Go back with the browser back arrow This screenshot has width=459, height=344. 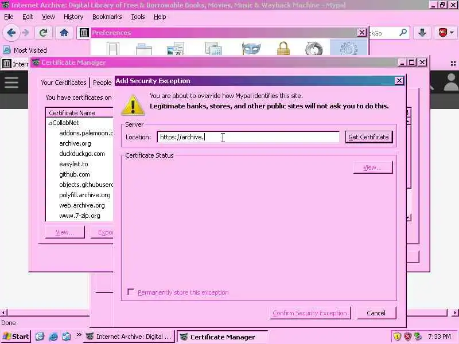click(11, 33)
